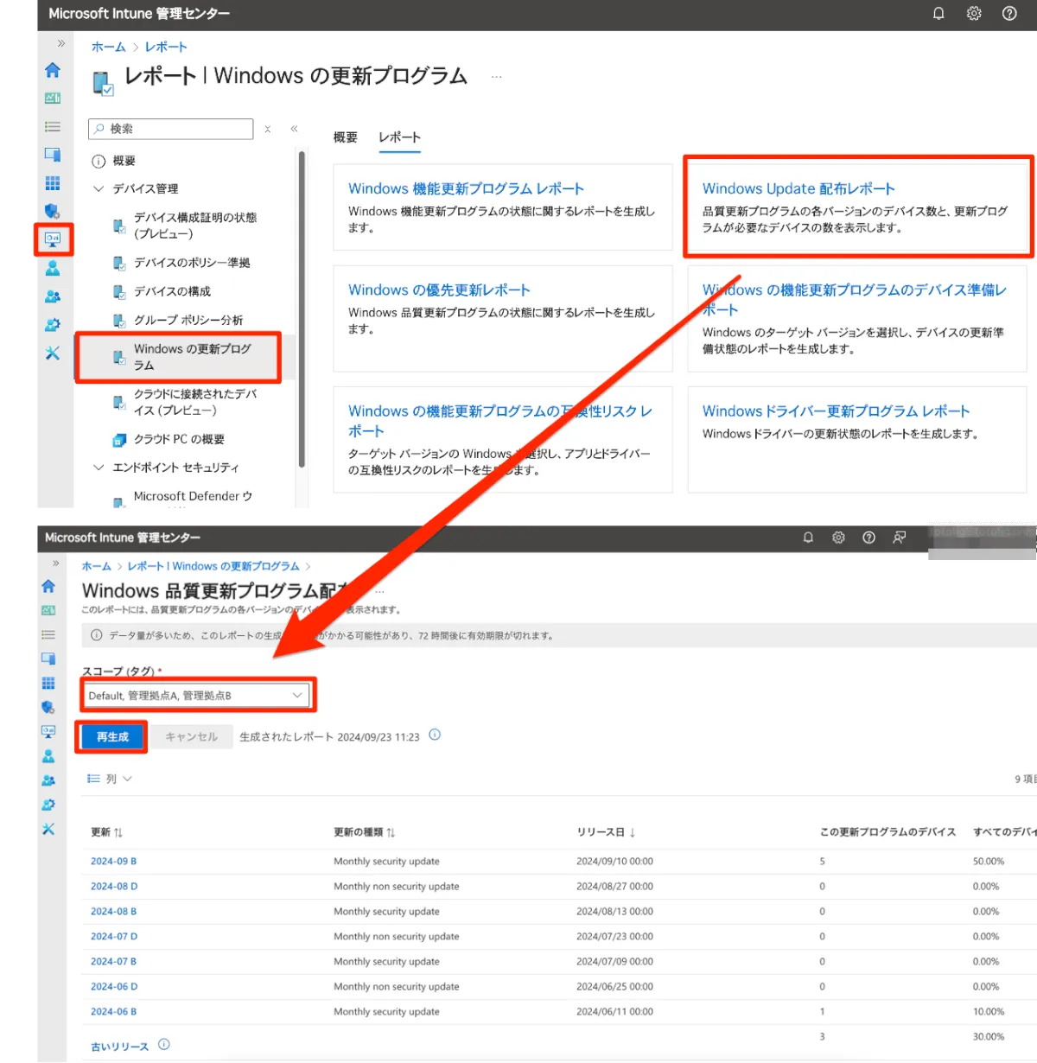Click the notifications bell icon in top header
The width and height of the screenshot is (1037, 1063).
click(938, 14)
